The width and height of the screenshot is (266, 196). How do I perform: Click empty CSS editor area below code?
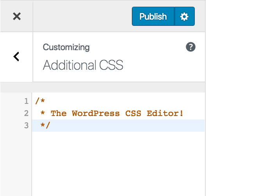[x=118, y=163]
